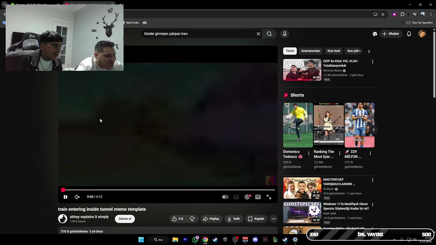Screen dimensions: 436x245
Task: Switch to theater mode
Action: tap(258, 197)
